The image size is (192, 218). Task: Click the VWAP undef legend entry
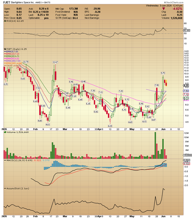coord(12,65)
